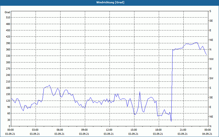Screen dimensions: 219x137
Task: Click the 210 y-axis value
Action: [x=8, y=81]
